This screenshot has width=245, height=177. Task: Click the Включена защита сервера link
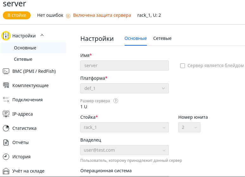(x=102, y=15)
